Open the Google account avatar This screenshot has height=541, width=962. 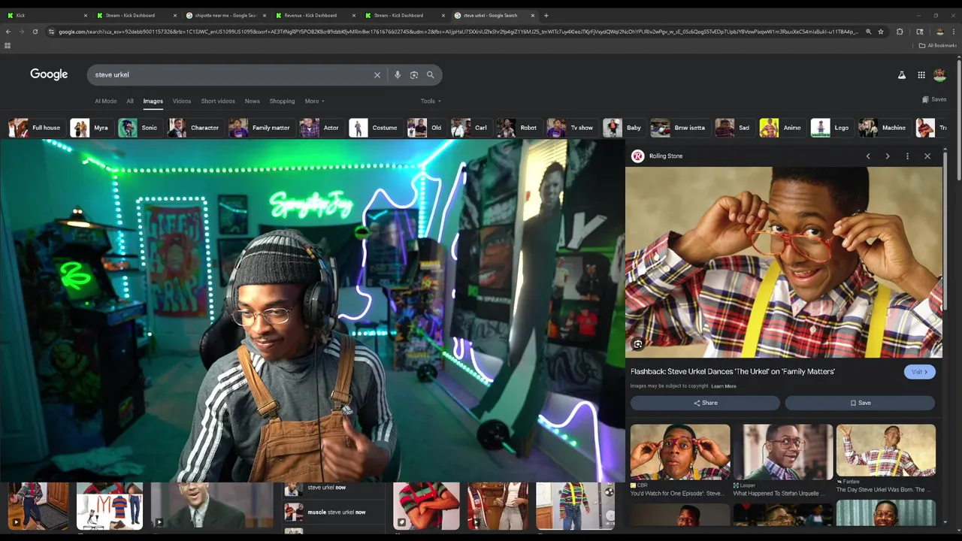click(939, 75)
